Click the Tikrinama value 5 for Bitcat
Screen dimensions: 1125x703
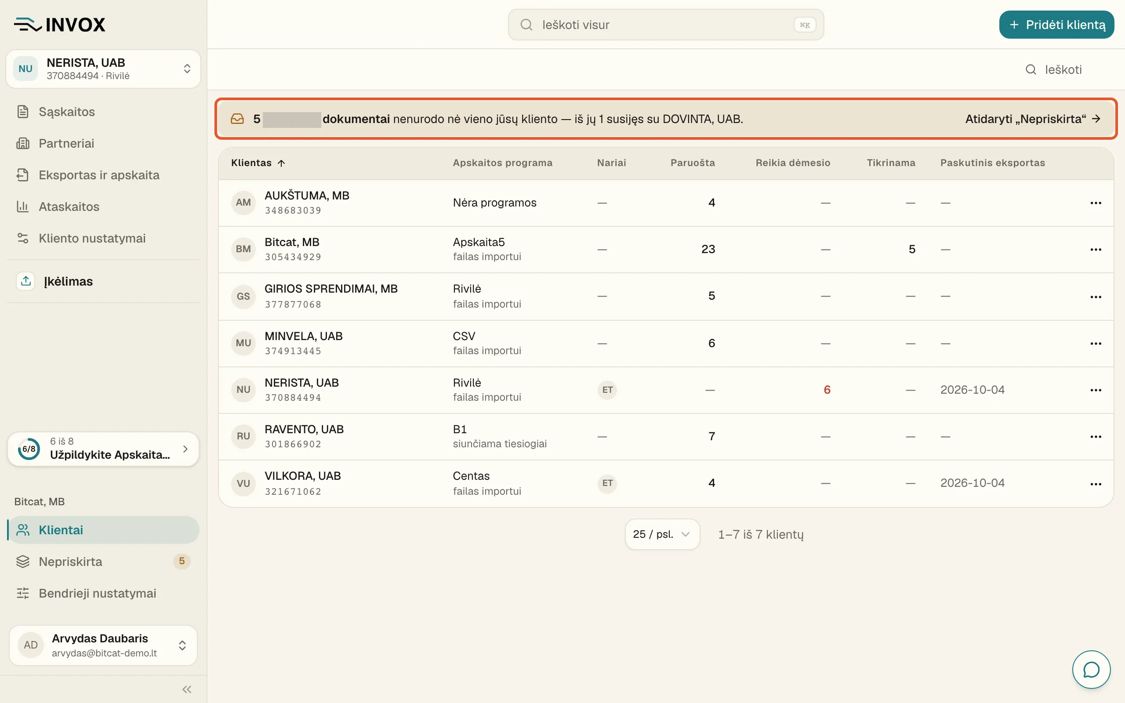click(911, 249)
